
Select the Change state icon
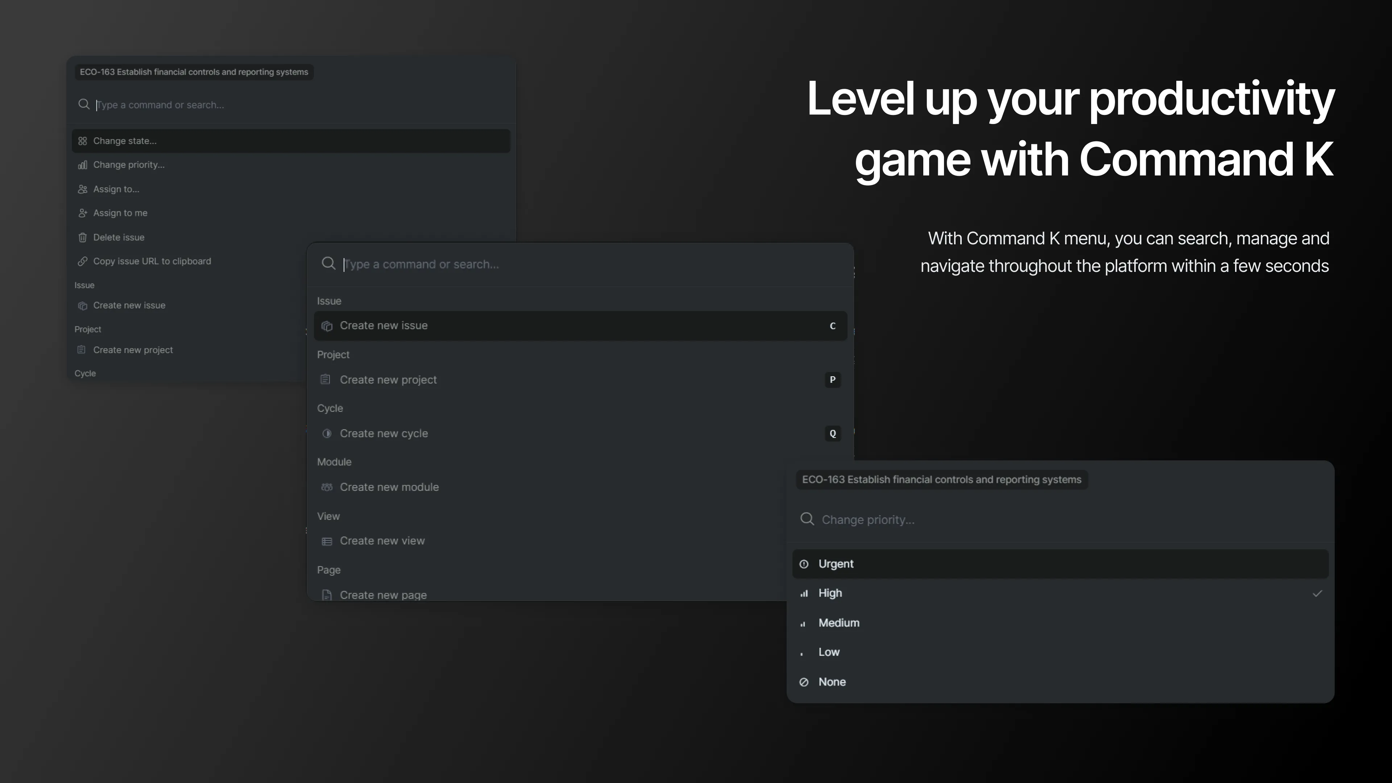[x=83, y=141]
